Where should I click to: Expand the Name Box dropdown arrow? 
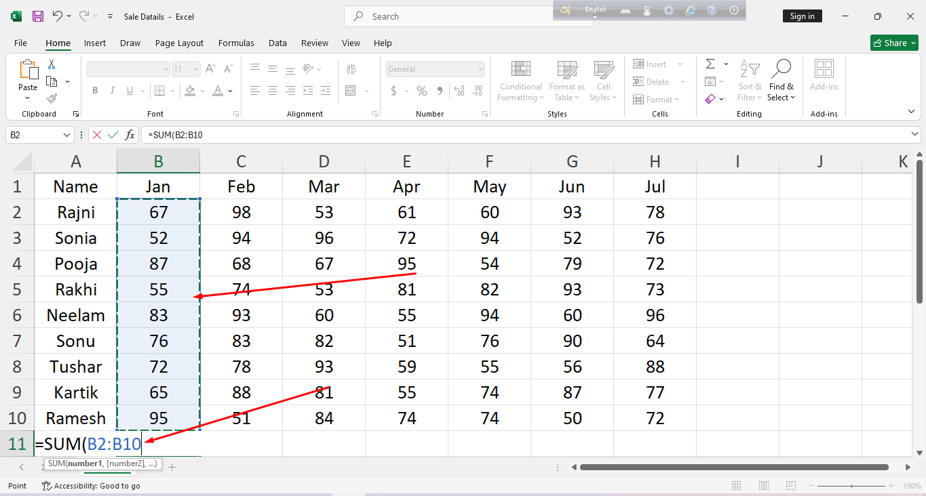pyautogui.click(x=66, y=135)
